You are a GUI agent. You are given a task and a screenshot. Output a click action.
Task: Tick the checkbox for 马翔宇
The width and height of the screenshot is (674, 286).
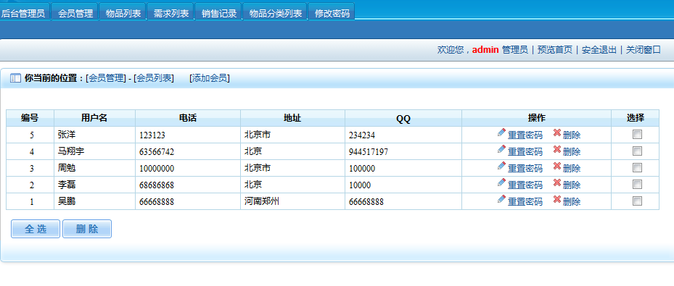coord(637,151)
